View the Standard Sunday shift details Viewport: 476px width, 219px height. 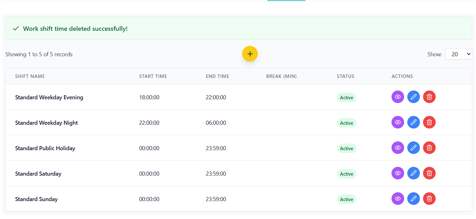(398, 199)
